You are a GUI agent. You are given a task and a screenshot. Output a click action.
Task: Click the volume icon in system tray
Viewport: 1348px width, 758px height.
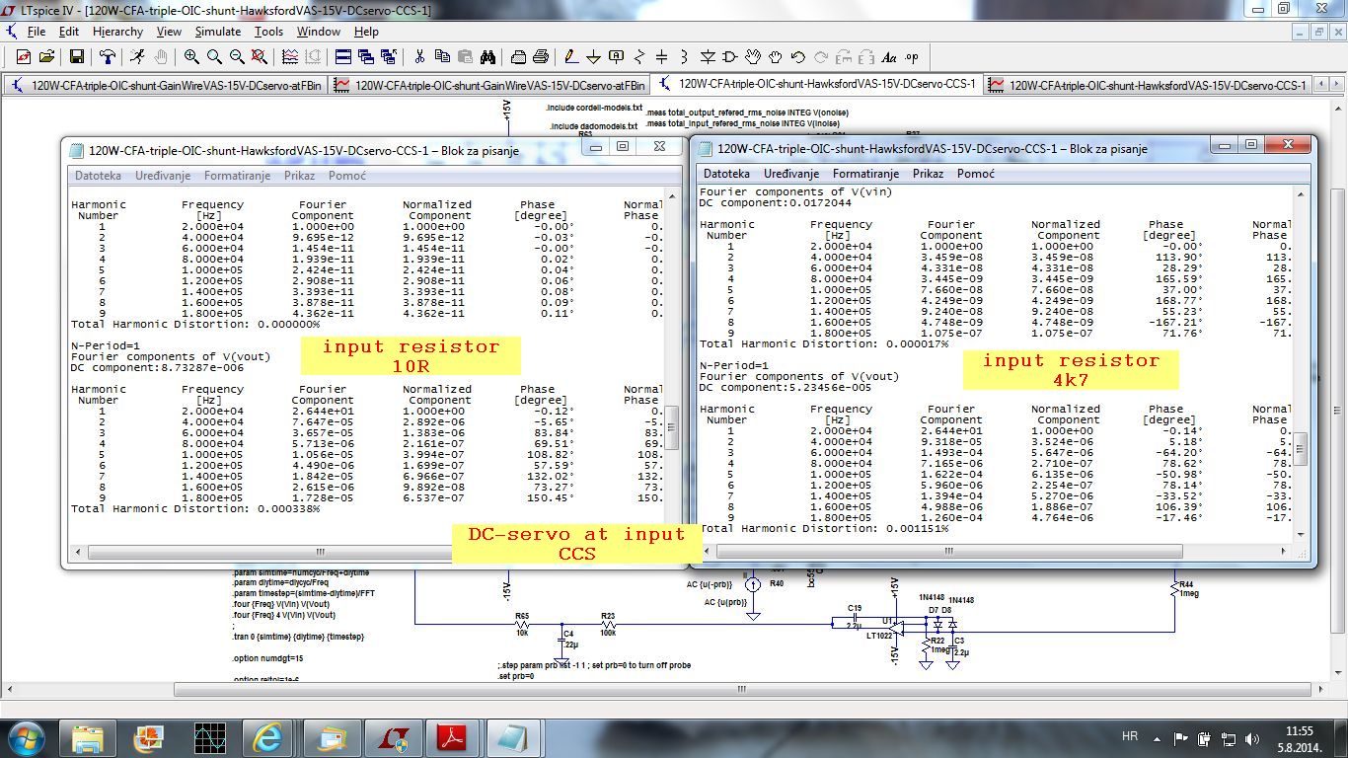[1252, 738]
